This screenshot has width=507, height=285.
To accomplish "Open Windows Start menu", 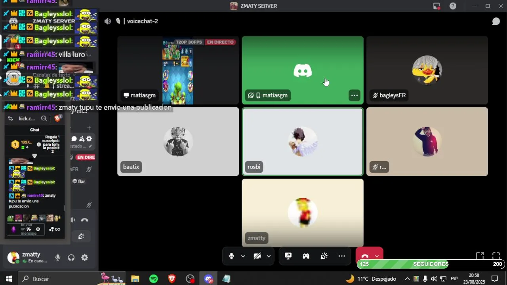I will point(9,279).
